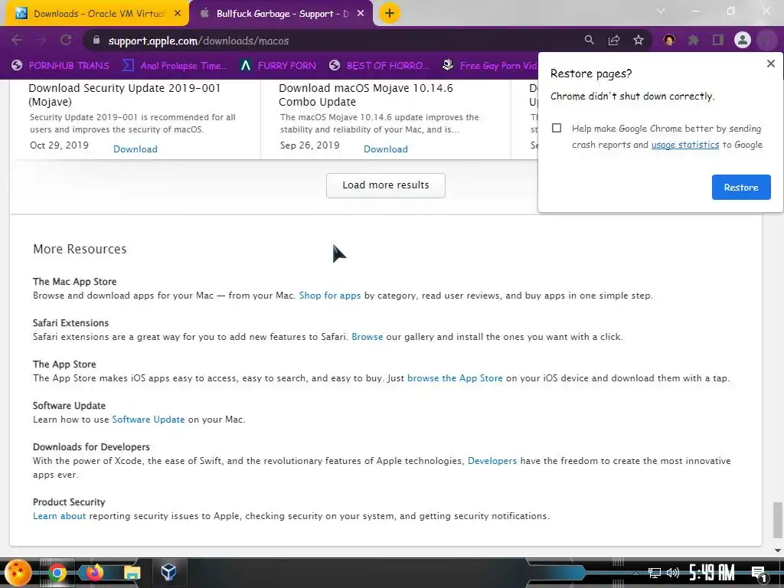This screenshot has height=588, width=784.
Task: Reload the page with the refresh icon
Action: [66, 40]
